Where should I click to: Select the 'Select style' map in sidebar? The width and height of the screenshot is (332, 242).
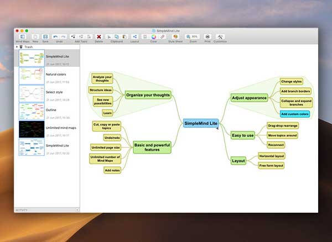(47, 93)
